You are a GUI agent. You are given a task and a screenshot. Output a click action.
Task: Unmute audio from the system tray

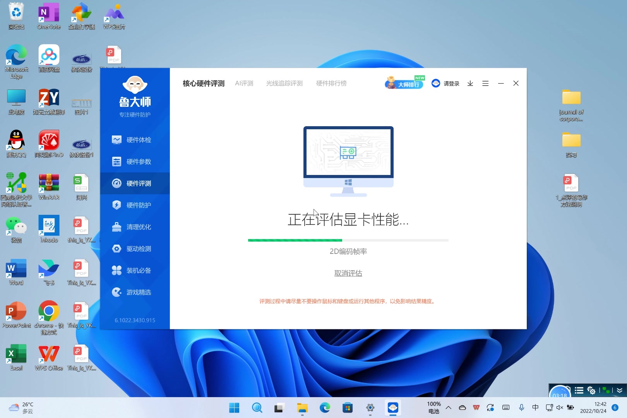(560, 408)
